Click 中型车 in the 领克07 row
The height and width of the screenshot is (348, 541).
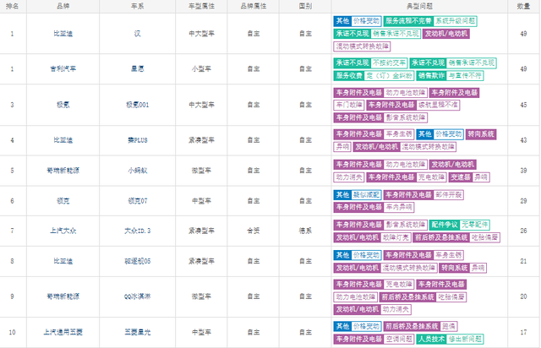click(201, 201)
